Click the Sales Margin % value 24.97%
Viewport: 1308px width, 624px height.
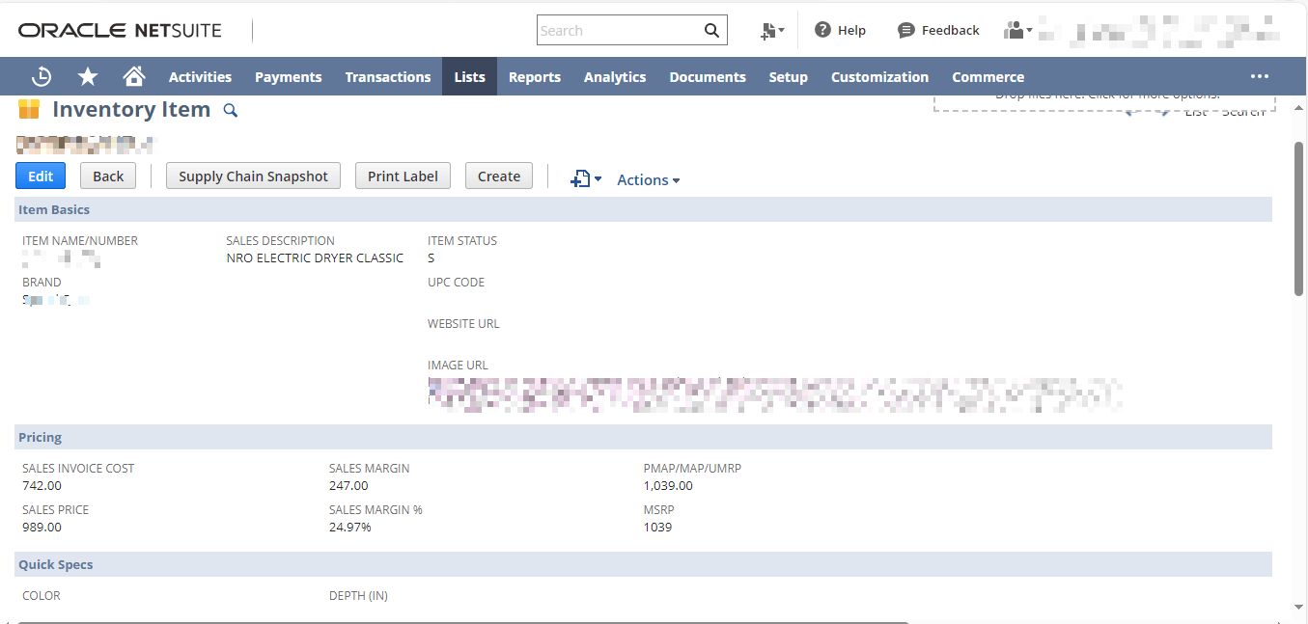pos(350,527)
